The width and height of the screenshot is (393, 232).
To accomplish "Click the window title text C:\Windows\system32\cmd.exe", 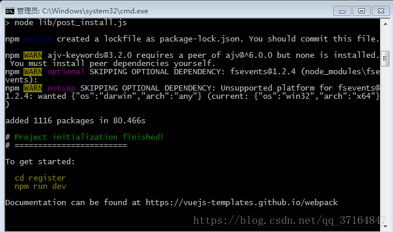I will coord(95,11).
